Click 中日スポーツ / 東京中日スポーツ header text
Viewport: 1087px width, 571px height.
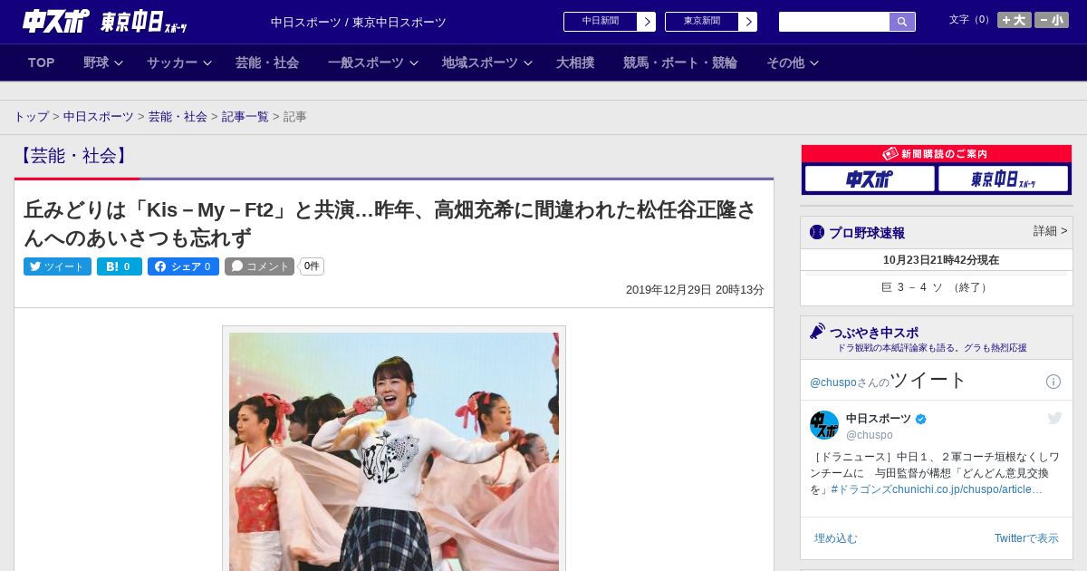pyautogui.click(x=359, y=23)
